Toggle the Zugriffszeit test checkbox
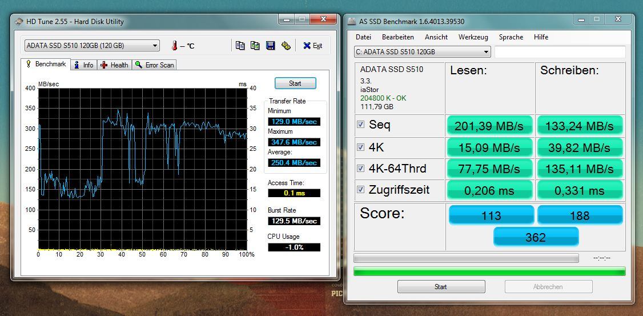 point(360,190)
